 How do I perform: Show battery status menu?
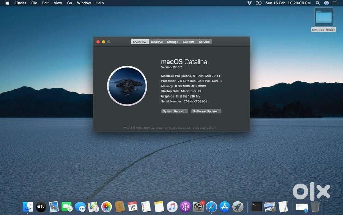[x=259, y=3]
